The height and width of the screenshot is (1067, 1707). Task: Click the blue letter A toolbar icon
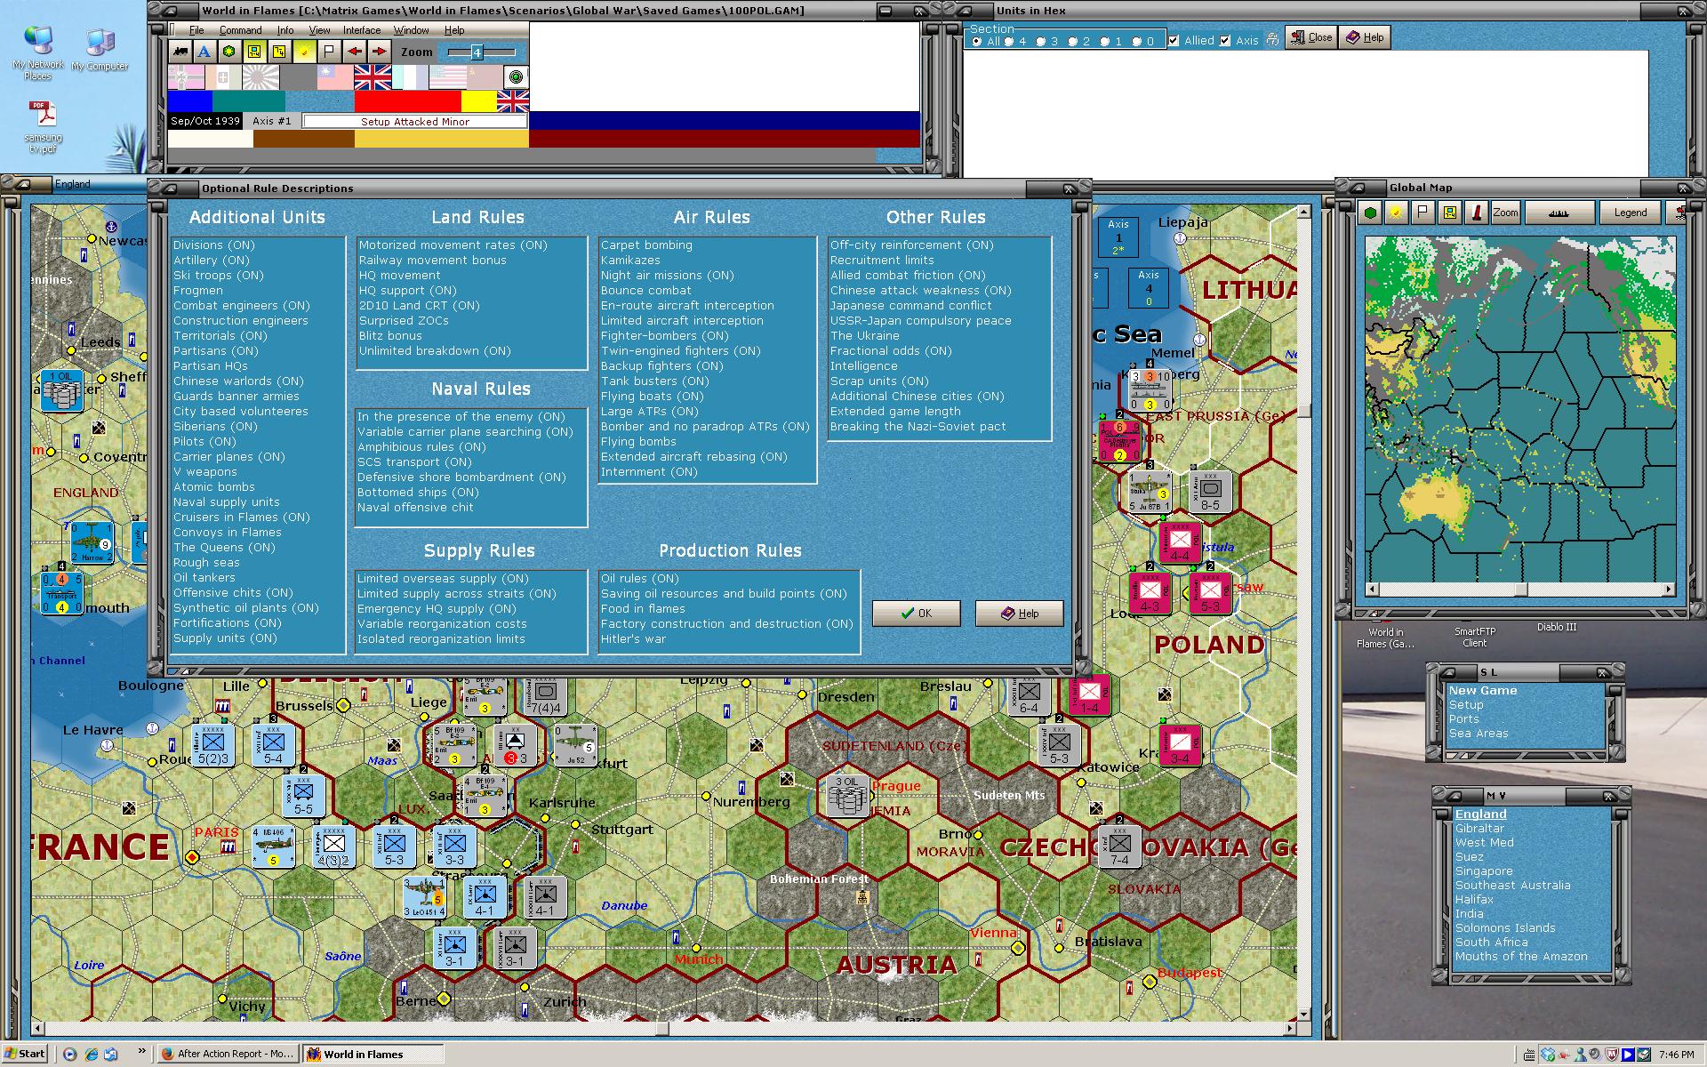click(205, 52)
